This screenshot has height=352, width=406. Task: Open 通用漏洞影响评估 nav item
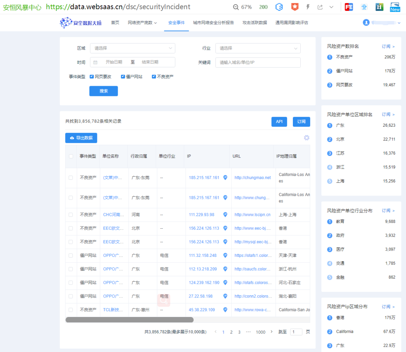[292, 23]
